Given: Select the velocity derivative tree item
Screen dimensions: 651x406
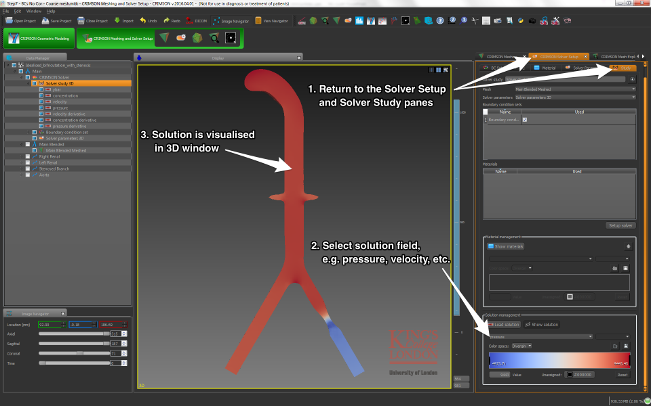Looking at the screenshot, I should [67, 114].
